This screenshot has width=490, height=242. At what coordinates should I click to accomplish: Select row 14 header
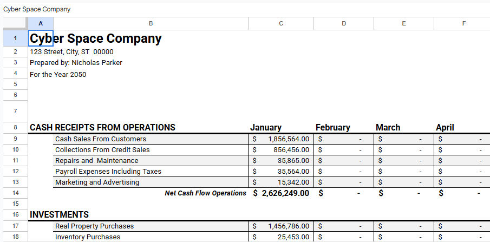coord(15,193)
